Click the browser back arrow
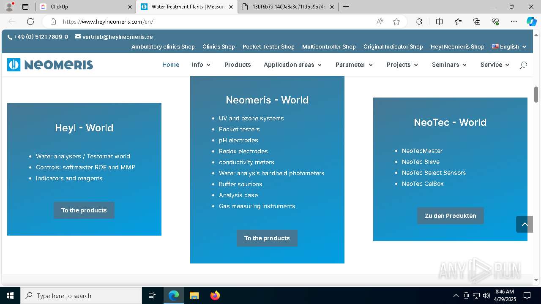The image size is (541, 304). [x=12, y=22]
